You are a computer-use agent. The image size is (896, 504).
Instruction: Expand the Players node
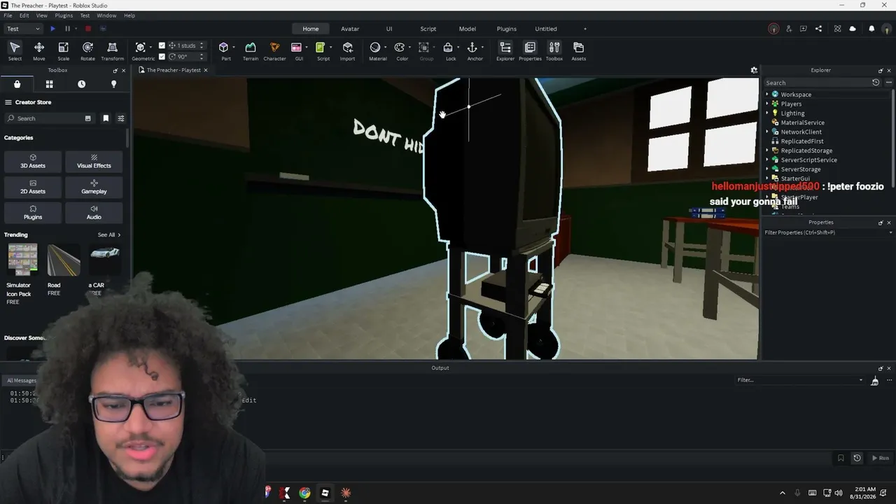[767, 104]
